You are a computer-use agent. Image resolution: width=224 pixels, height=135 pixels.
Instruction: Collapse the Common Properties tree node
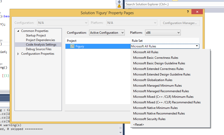(x=18, y=31)
